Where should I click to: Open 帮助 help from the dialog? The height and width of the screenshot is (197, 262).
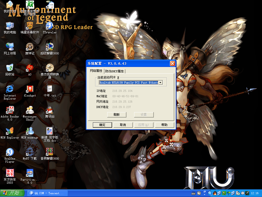[165, 125]
